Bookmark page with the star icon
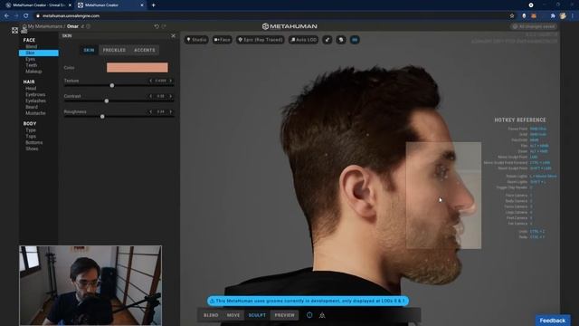The width and height of the screenshot is (579, 326). pyautogui.click(x=512, y=16)
